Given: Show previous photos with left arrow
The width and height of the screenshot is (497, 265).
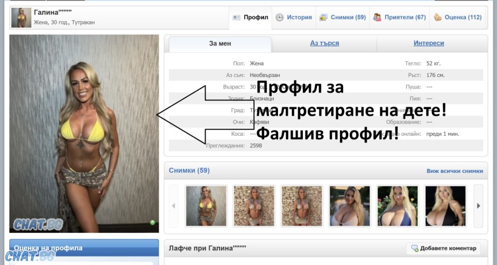Looking at the screenshot, I should tap(173, 206).
